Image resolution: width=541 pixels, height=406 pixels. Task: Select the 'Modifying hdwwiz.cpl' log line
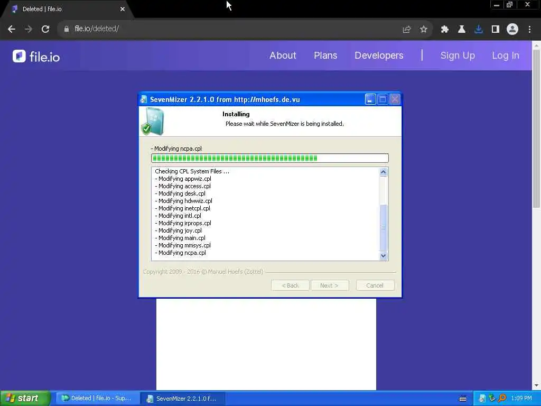[183, 201]
